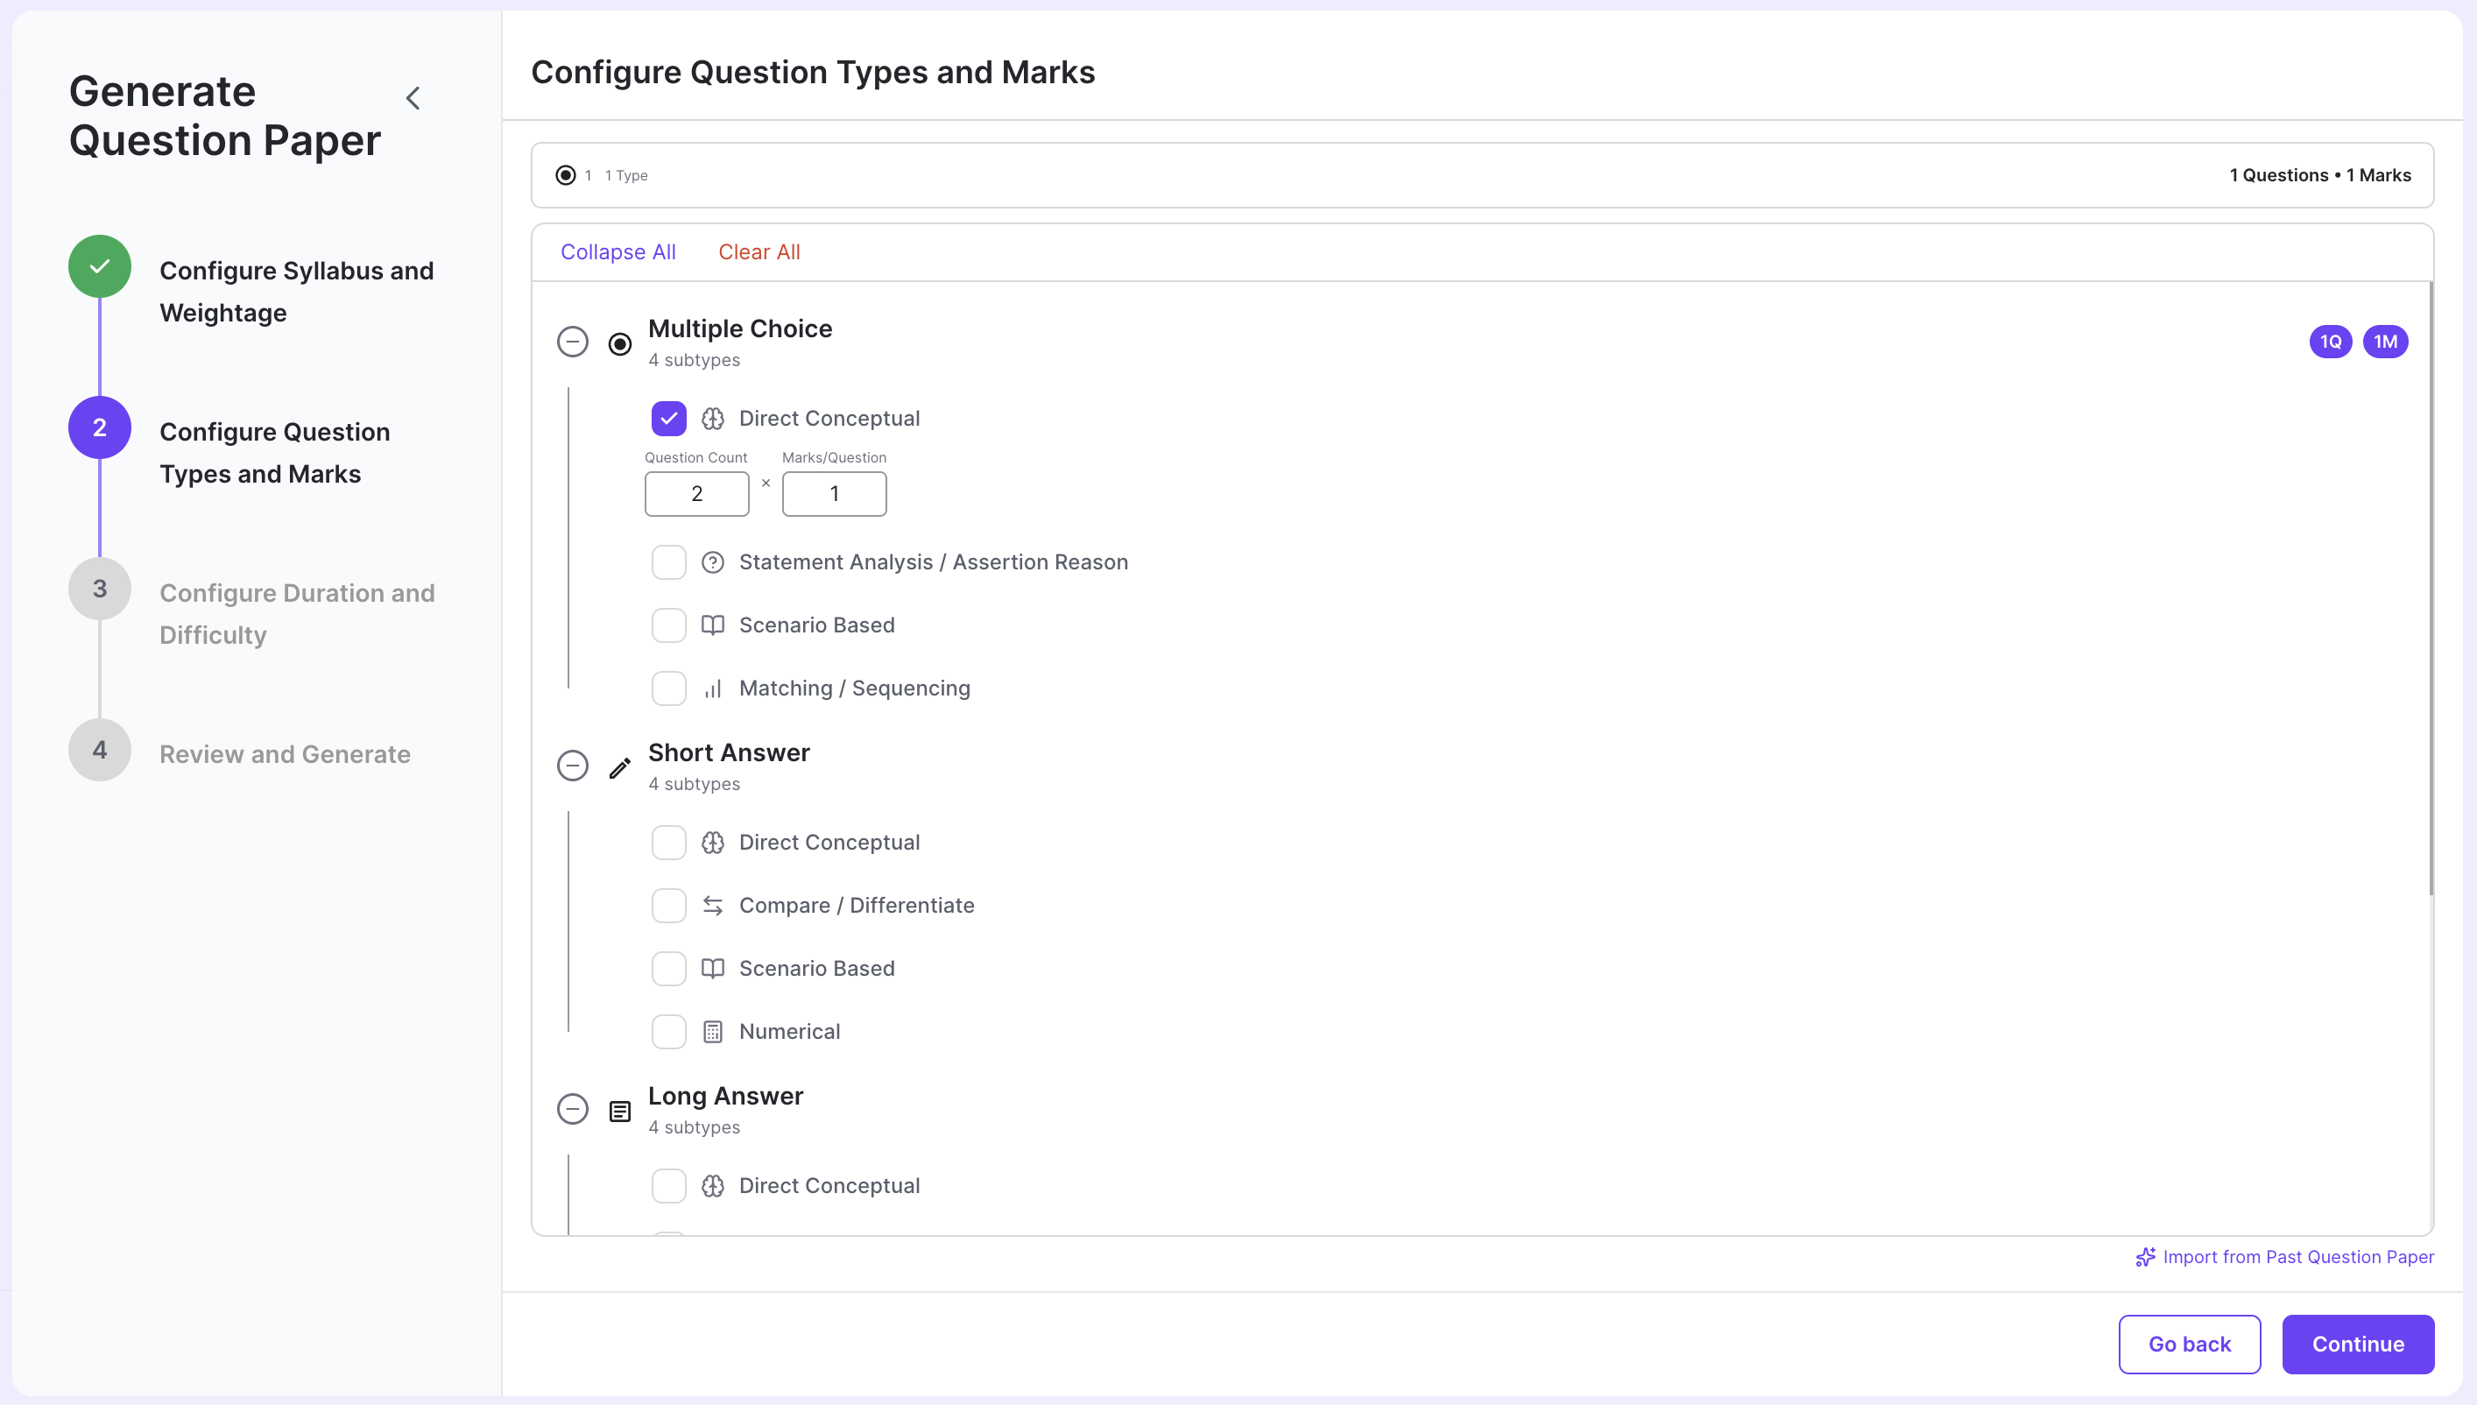Click the chart icon beside Matching / Sequencing
Screen dimensions: 2477x1405
click(713, 688)
